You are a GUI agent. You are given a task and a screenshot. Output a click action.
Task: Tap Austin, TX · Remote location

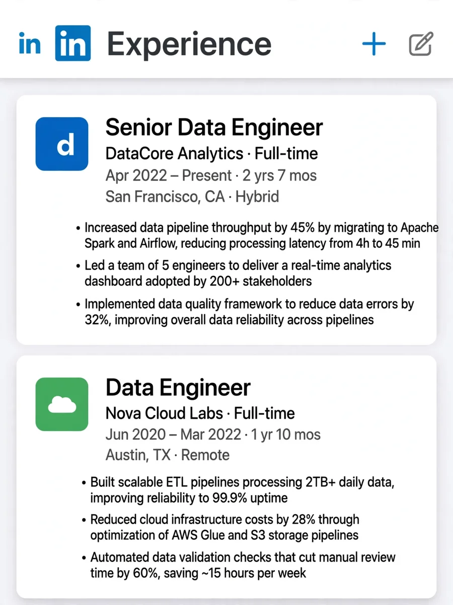pyautogui.click(x=168, y=455)
